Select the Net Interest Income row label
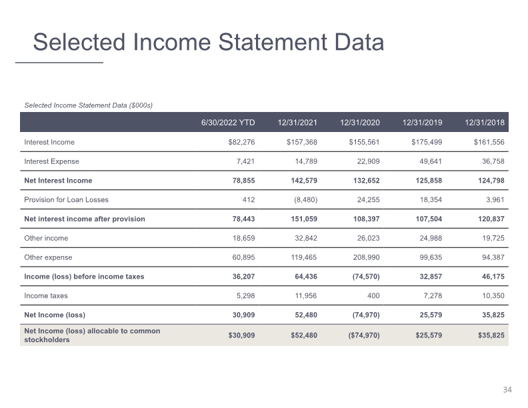The height and width of the screenshot is (408, 528). tap(58, 181)
